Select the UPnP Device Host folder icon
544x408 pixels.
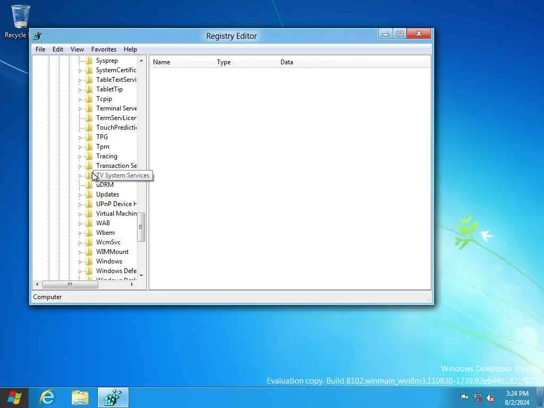tap(89, 204)
